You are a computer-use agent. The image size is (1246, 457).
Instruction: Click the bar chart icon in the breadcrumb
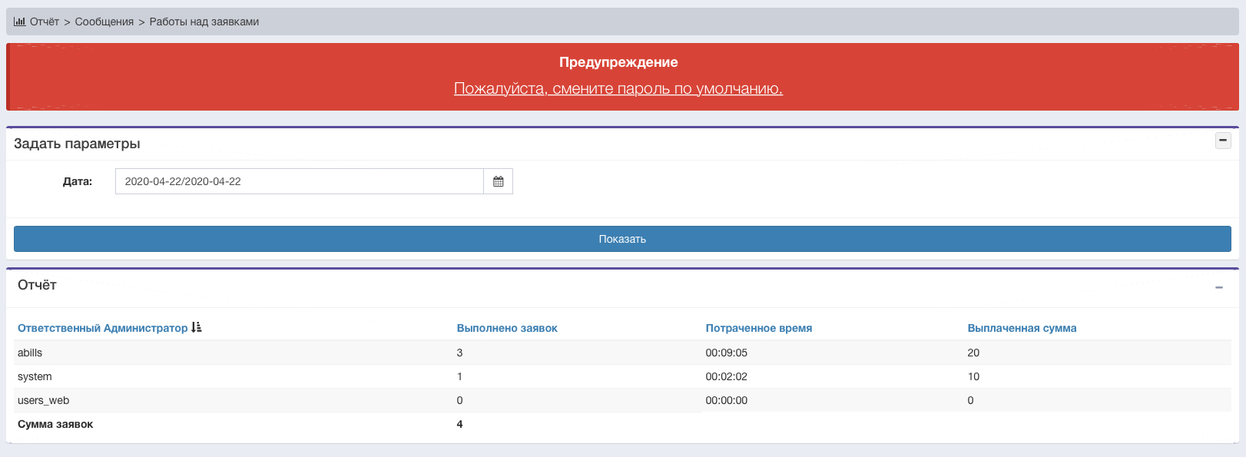(19, 22)
